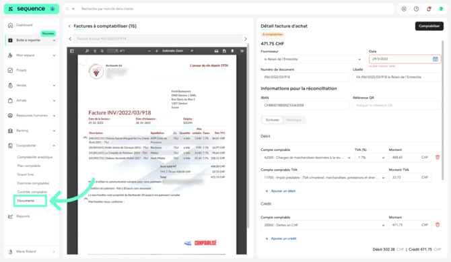The width and height of the screenshot is (451, 262).
Task: Open the Projets page
Action: click(22, 70)
